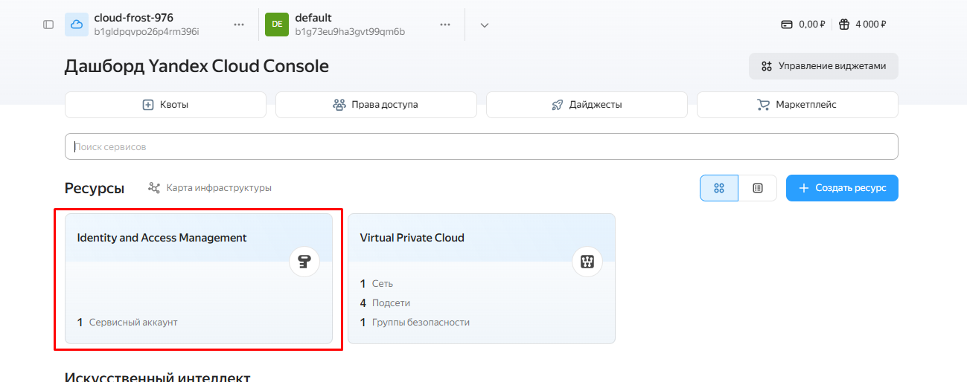Switch to tile grid view
Viewport: 967px width, 382px height.
coord(719,188)
